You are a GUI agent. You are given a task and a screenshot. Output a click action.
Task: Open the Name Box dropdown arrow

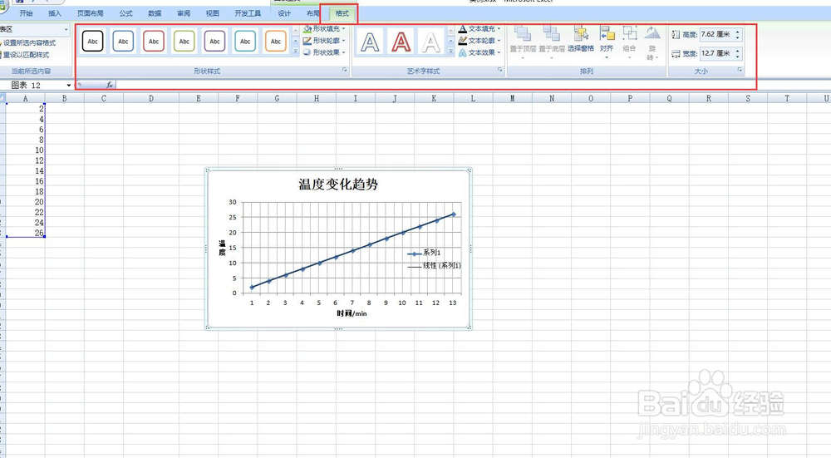(69, 86)
